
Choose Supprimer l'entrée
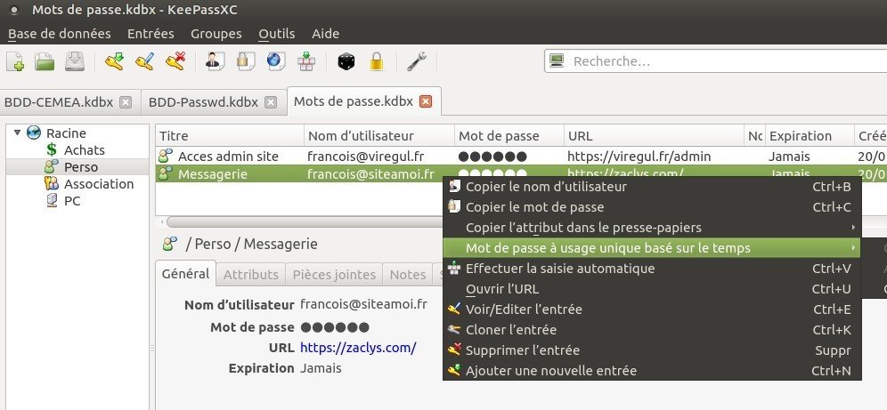point(652,350)
